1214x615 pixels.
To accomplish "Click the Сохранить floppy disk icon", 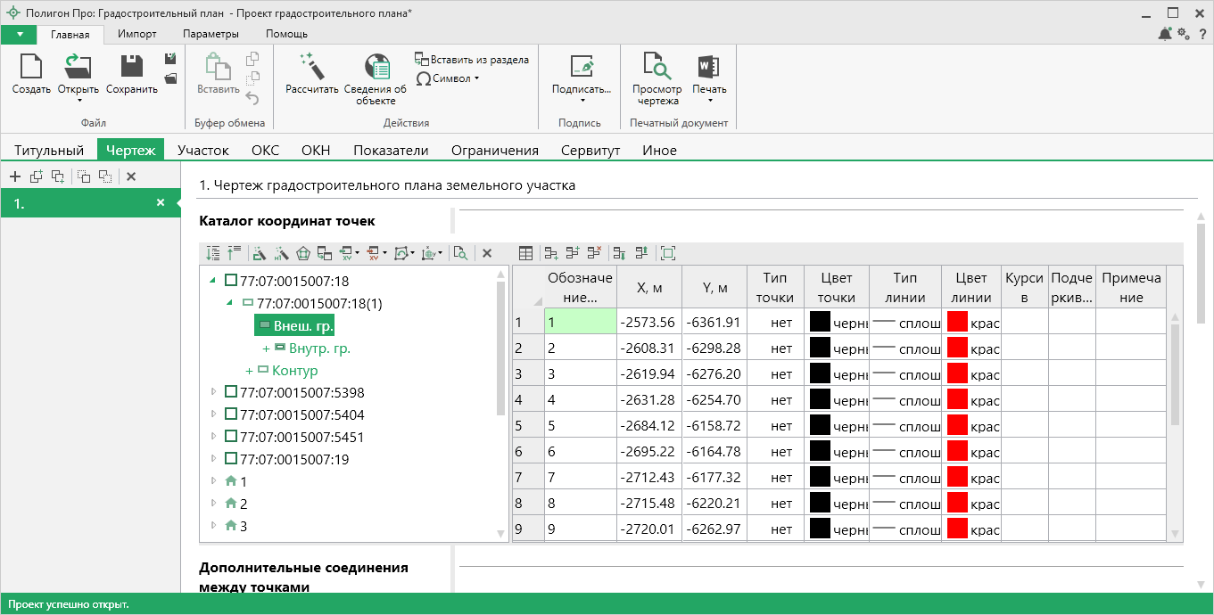I will 132,66.
